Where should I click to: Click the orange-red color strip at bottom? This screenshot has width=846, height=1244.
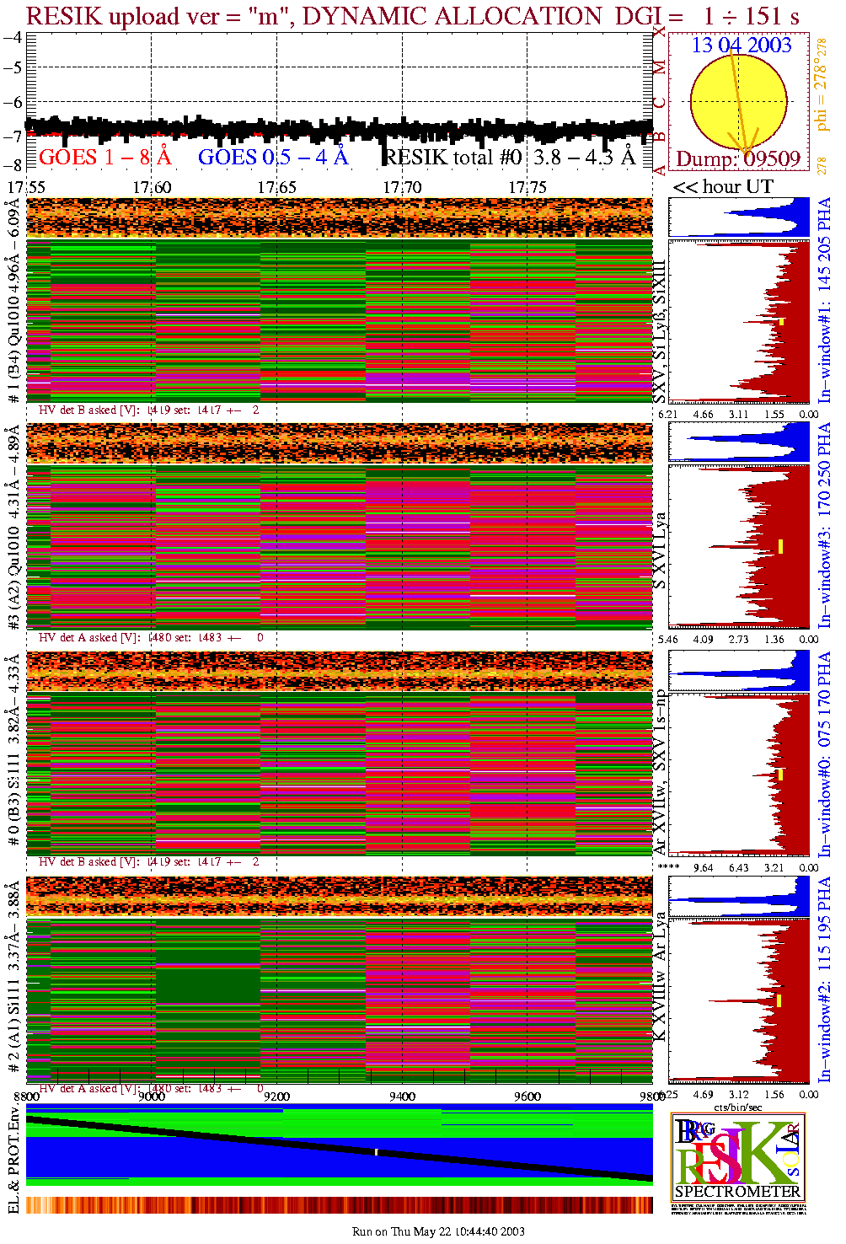click(339, 1205)
